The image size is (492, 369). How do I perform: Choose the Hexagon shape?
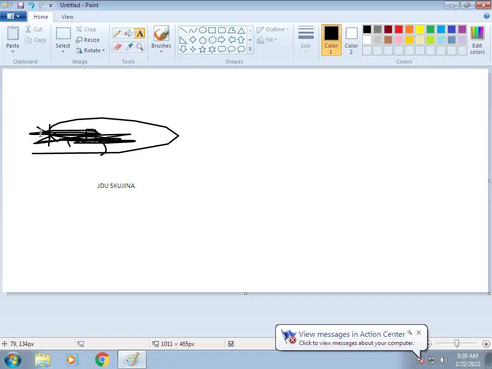tap(212, 40)
